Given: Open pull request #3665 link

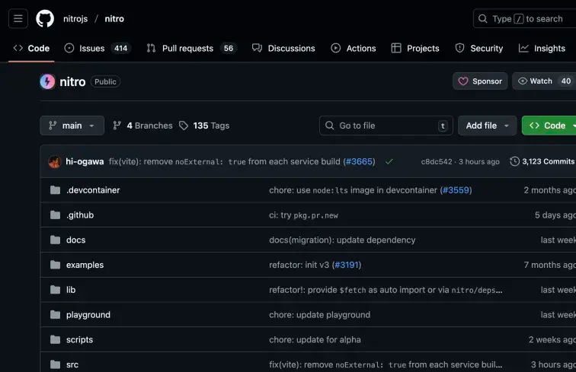Looking at the screenshot, I should [x=359, y=161].
